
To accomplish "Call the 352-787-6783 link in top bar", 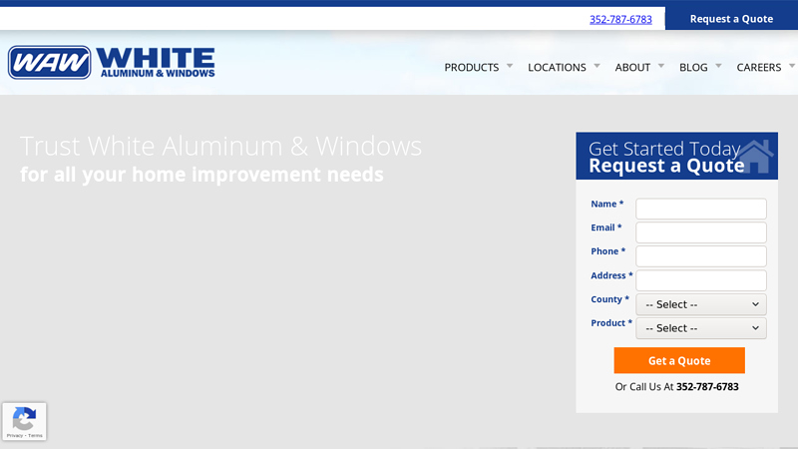I will point(620,19).
